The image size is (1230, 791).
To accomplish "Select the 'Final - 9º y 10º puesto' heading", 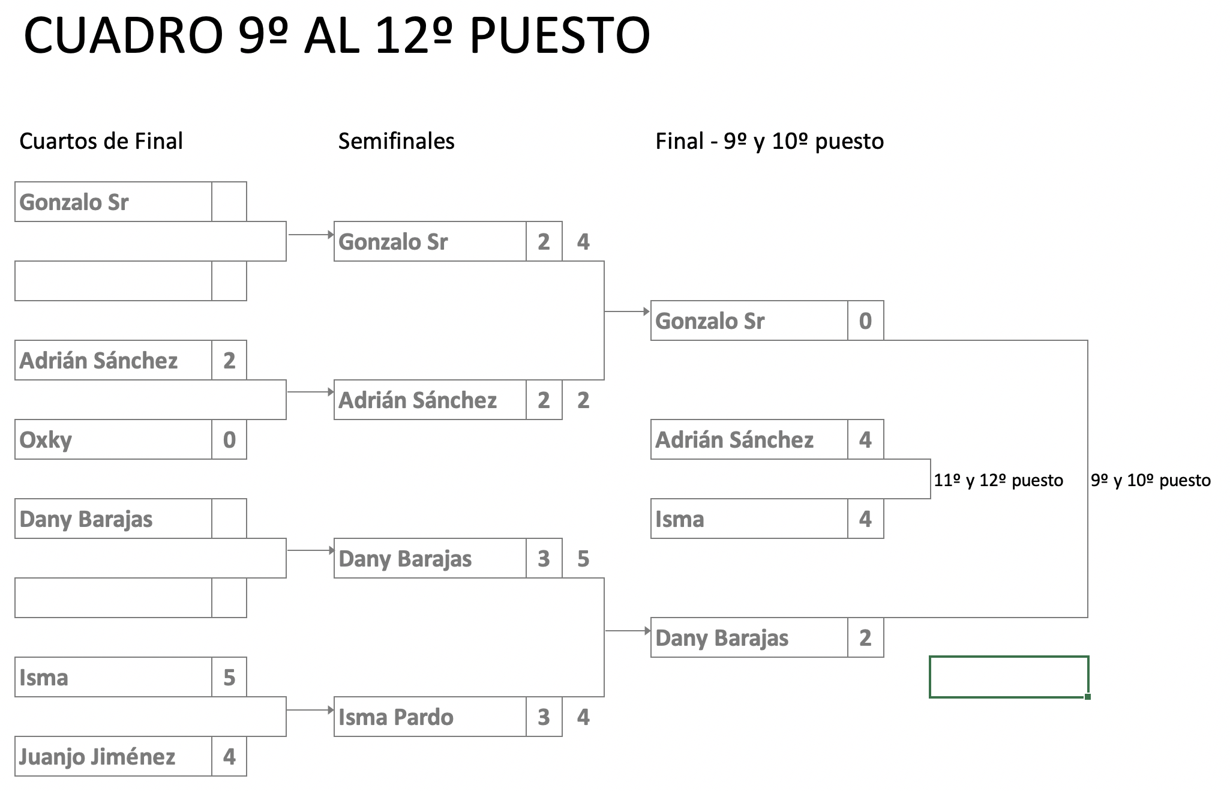I will (769, 141).
